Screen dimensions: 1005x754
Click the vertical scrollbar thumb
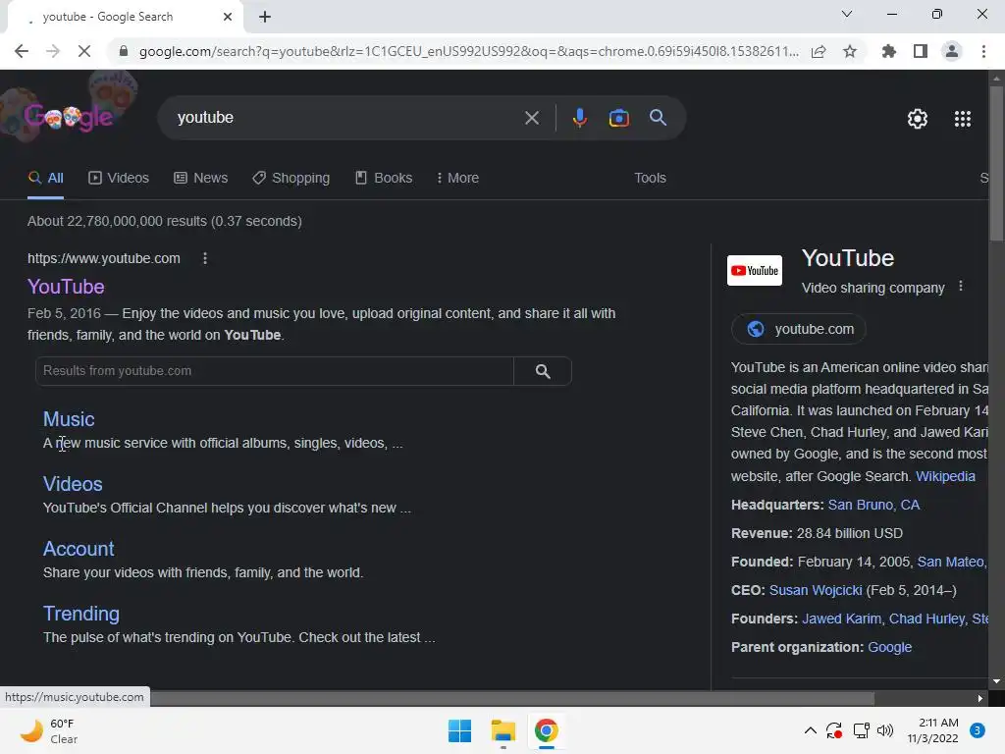[x=997, y=164]
